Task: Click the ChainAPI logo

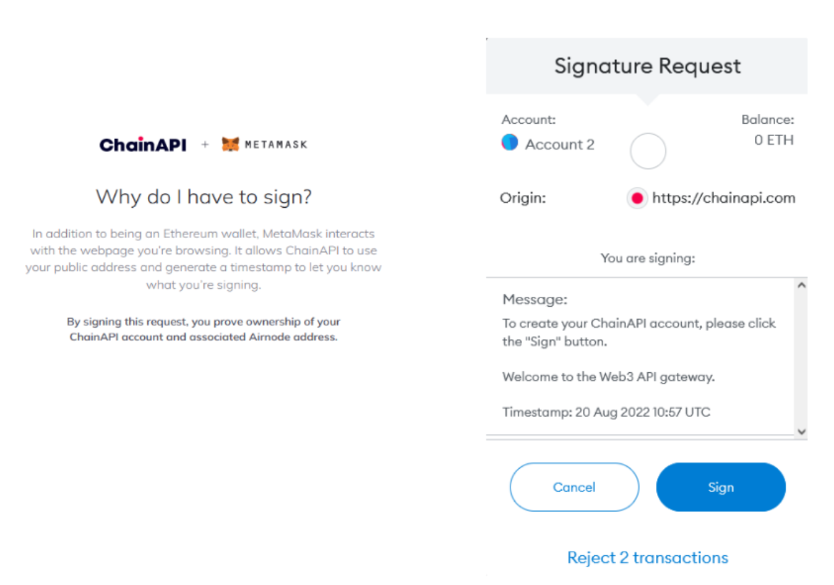Action: (x=143, y=145)
